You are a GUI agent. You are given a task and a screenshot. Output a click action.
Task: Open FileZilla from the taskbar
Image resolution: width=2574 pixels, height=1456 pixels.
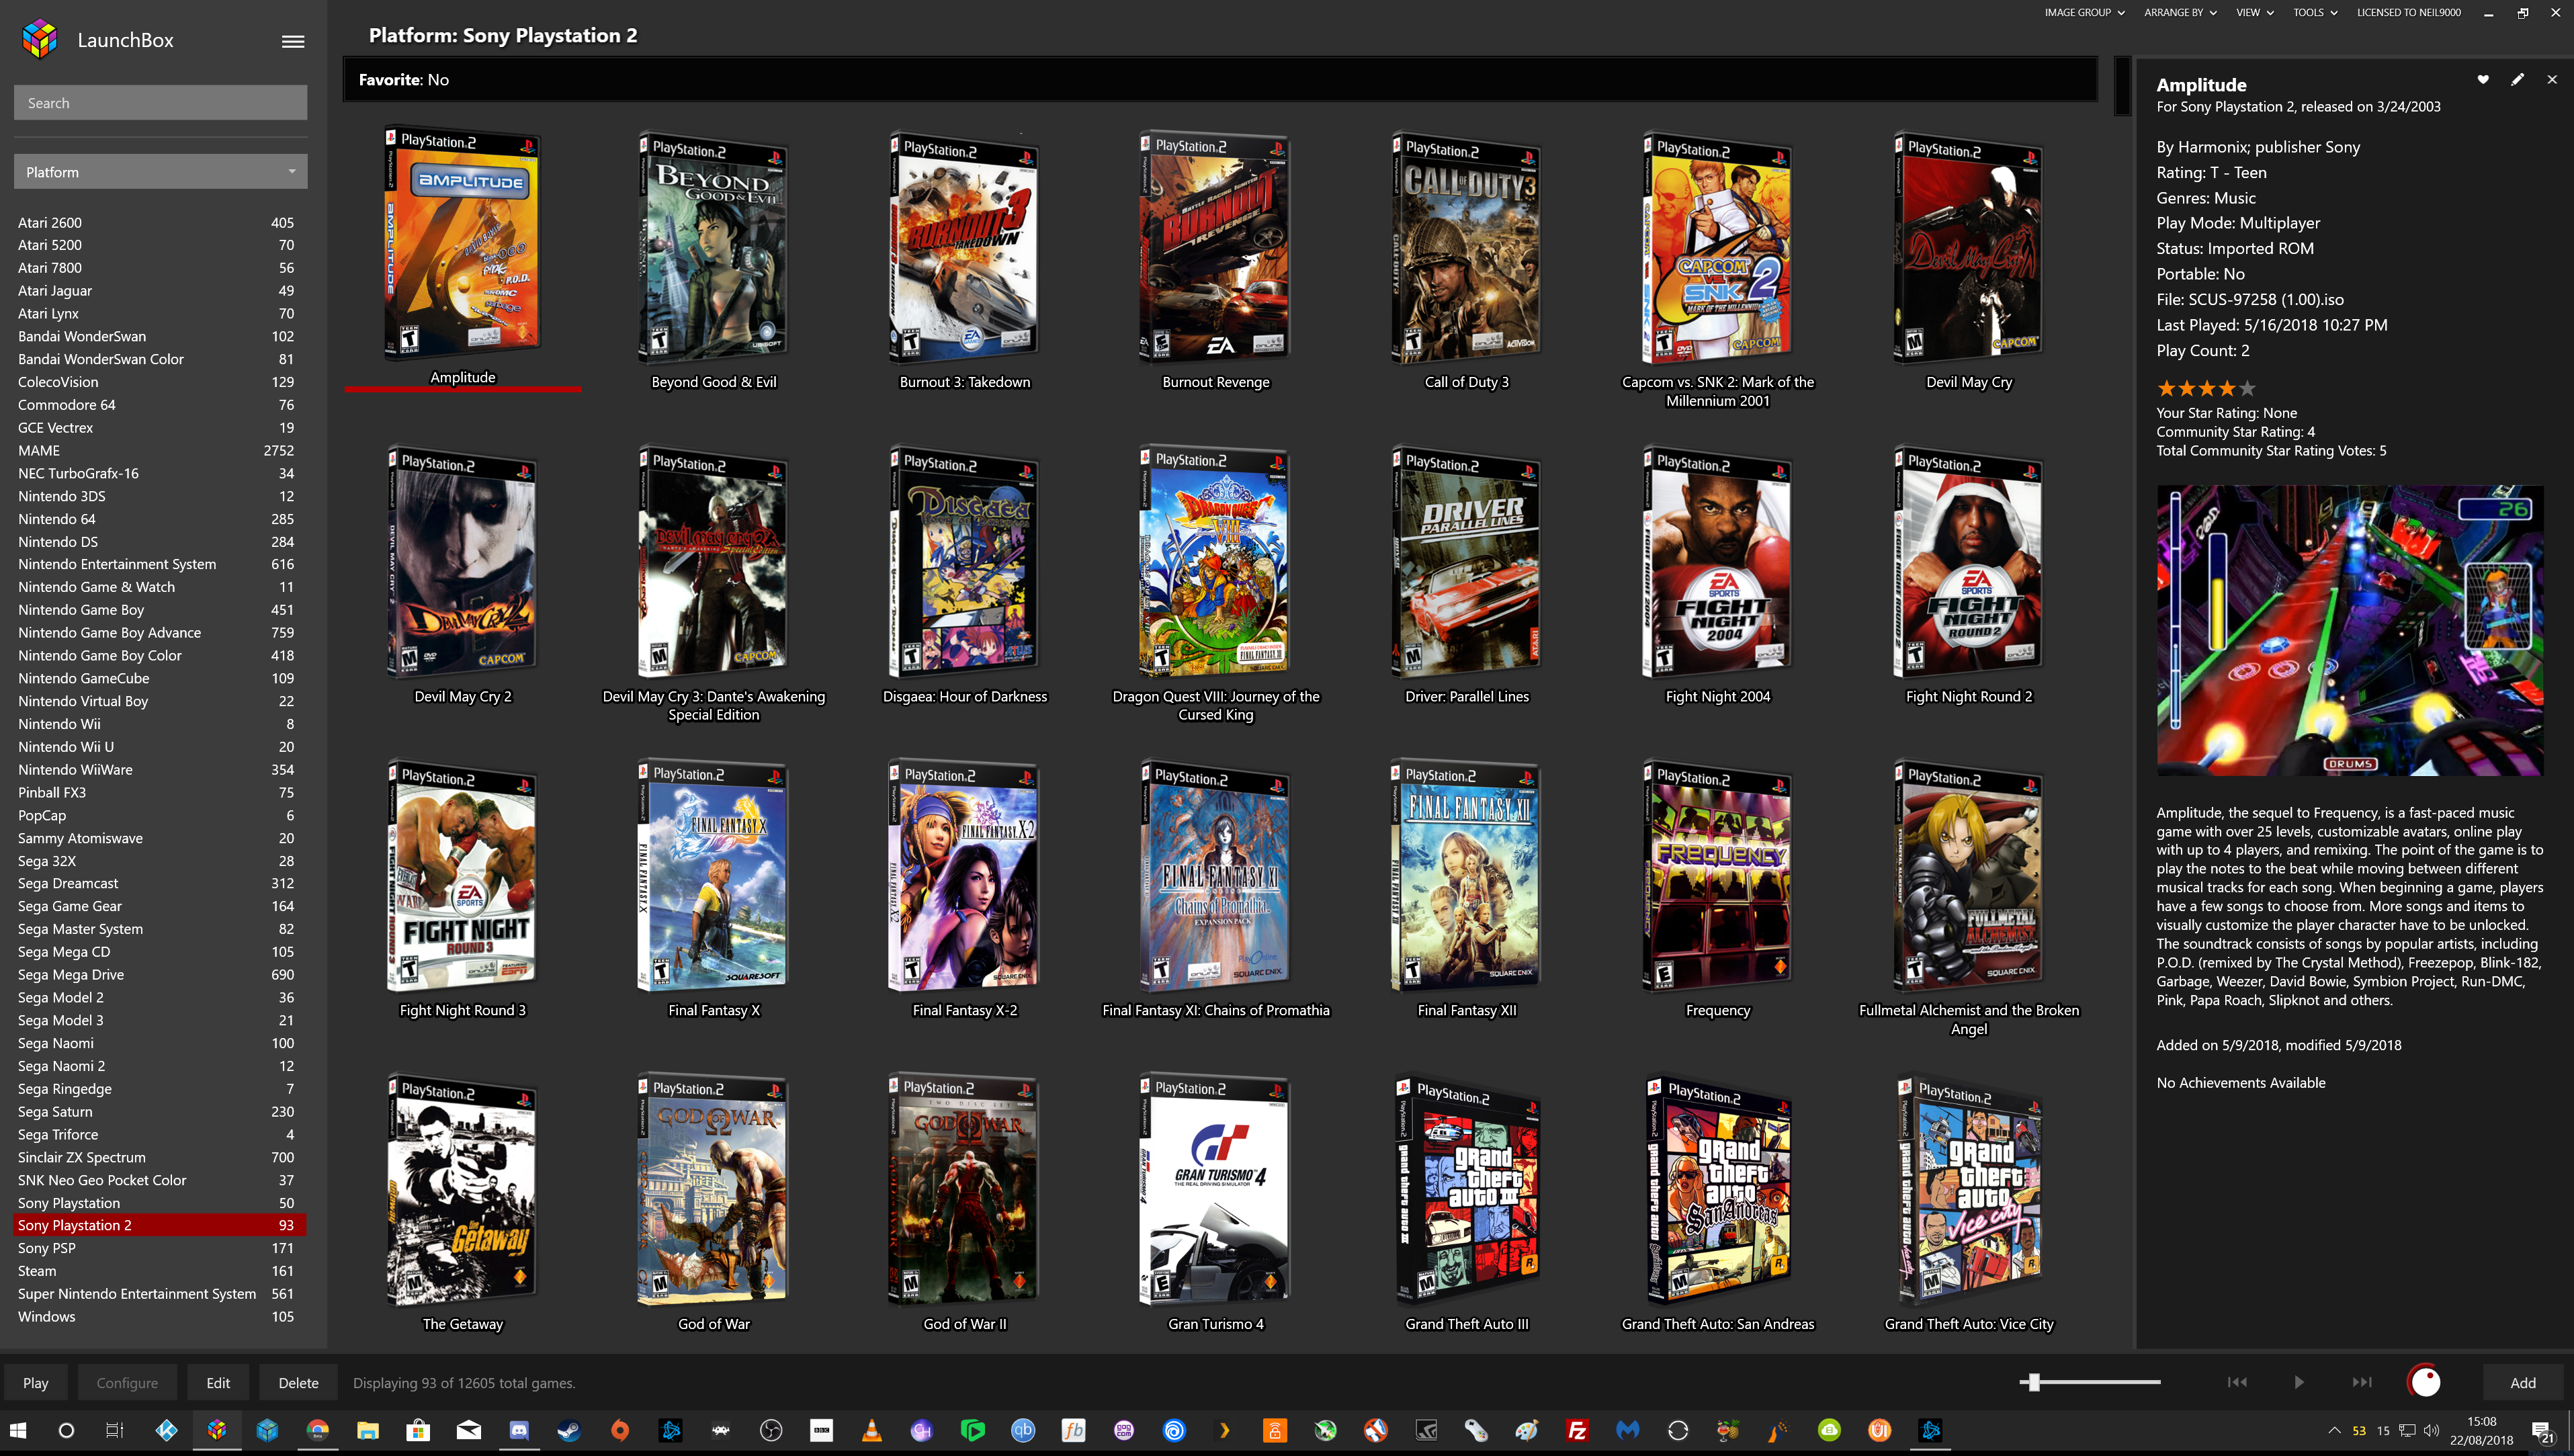[x=1577, y=1430]
